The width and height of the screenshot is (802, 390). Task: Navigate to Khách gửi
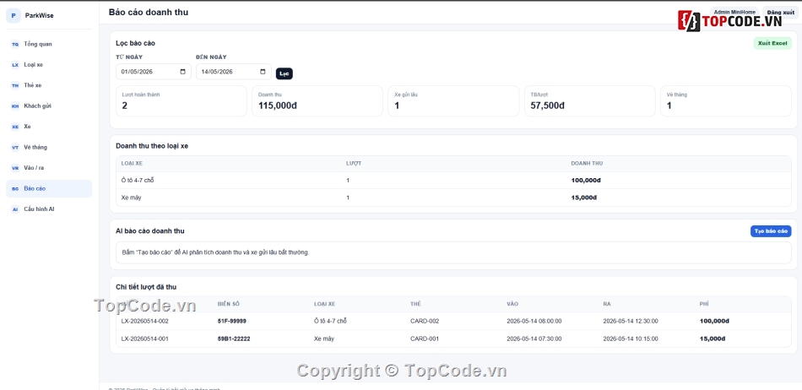point(49,106)
